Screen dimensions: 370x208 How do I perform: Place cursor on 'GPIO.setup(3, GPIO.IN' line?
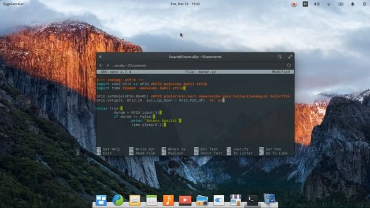coord(161,101)
